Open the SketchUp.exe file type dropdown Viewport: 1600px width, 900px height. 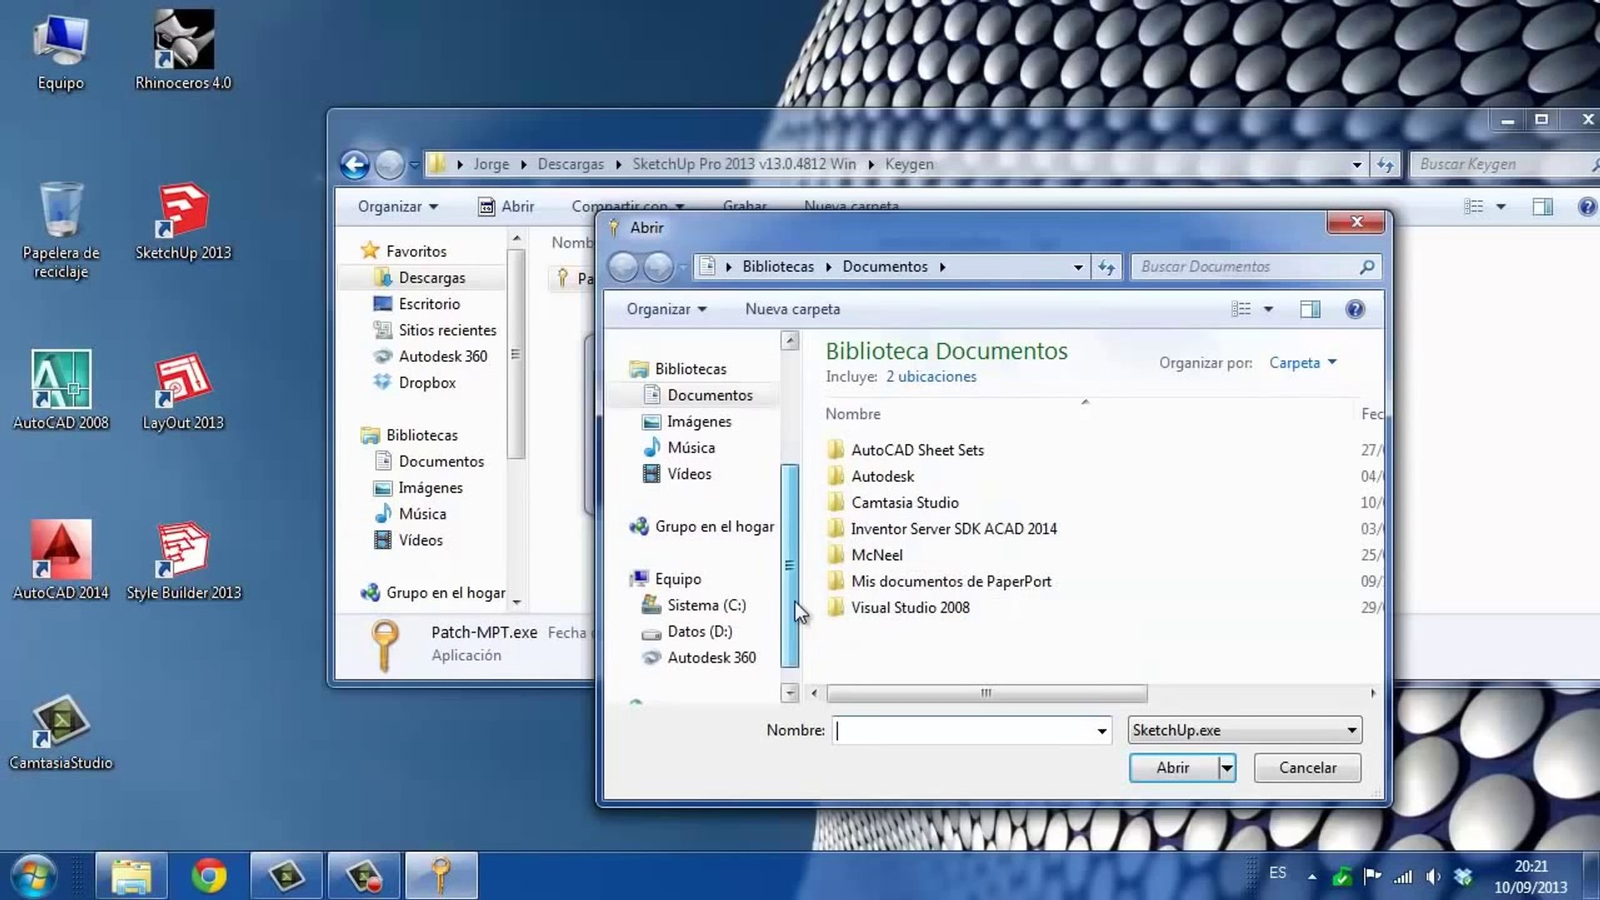click(1351, 731)
